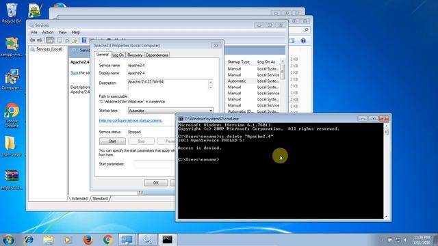This screenshot has height=246, width=438.
Task: Click the blue help icon in the Explorer window
Action: point(303,41)
